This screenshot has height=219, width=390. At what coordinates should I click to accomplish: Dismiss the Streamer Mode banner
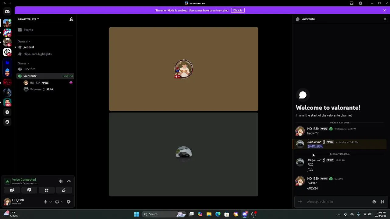tap(385, 10)
